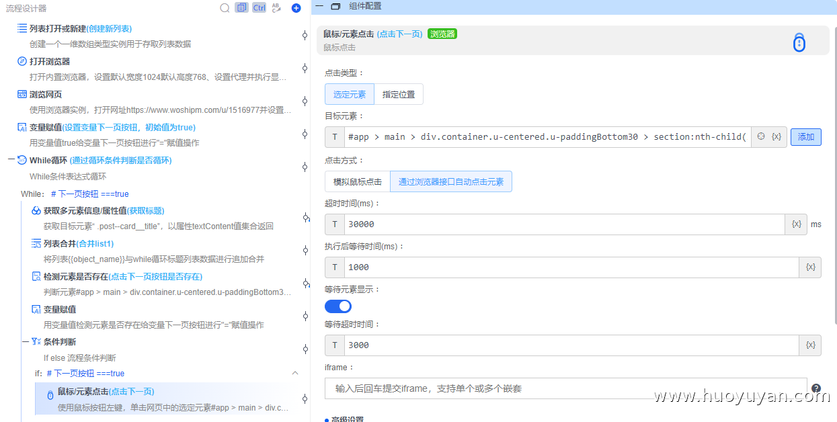Click the variable icon beside 变量赋值(设置变量下一页按钮
The image size is (837, 422).
[22, 127]
